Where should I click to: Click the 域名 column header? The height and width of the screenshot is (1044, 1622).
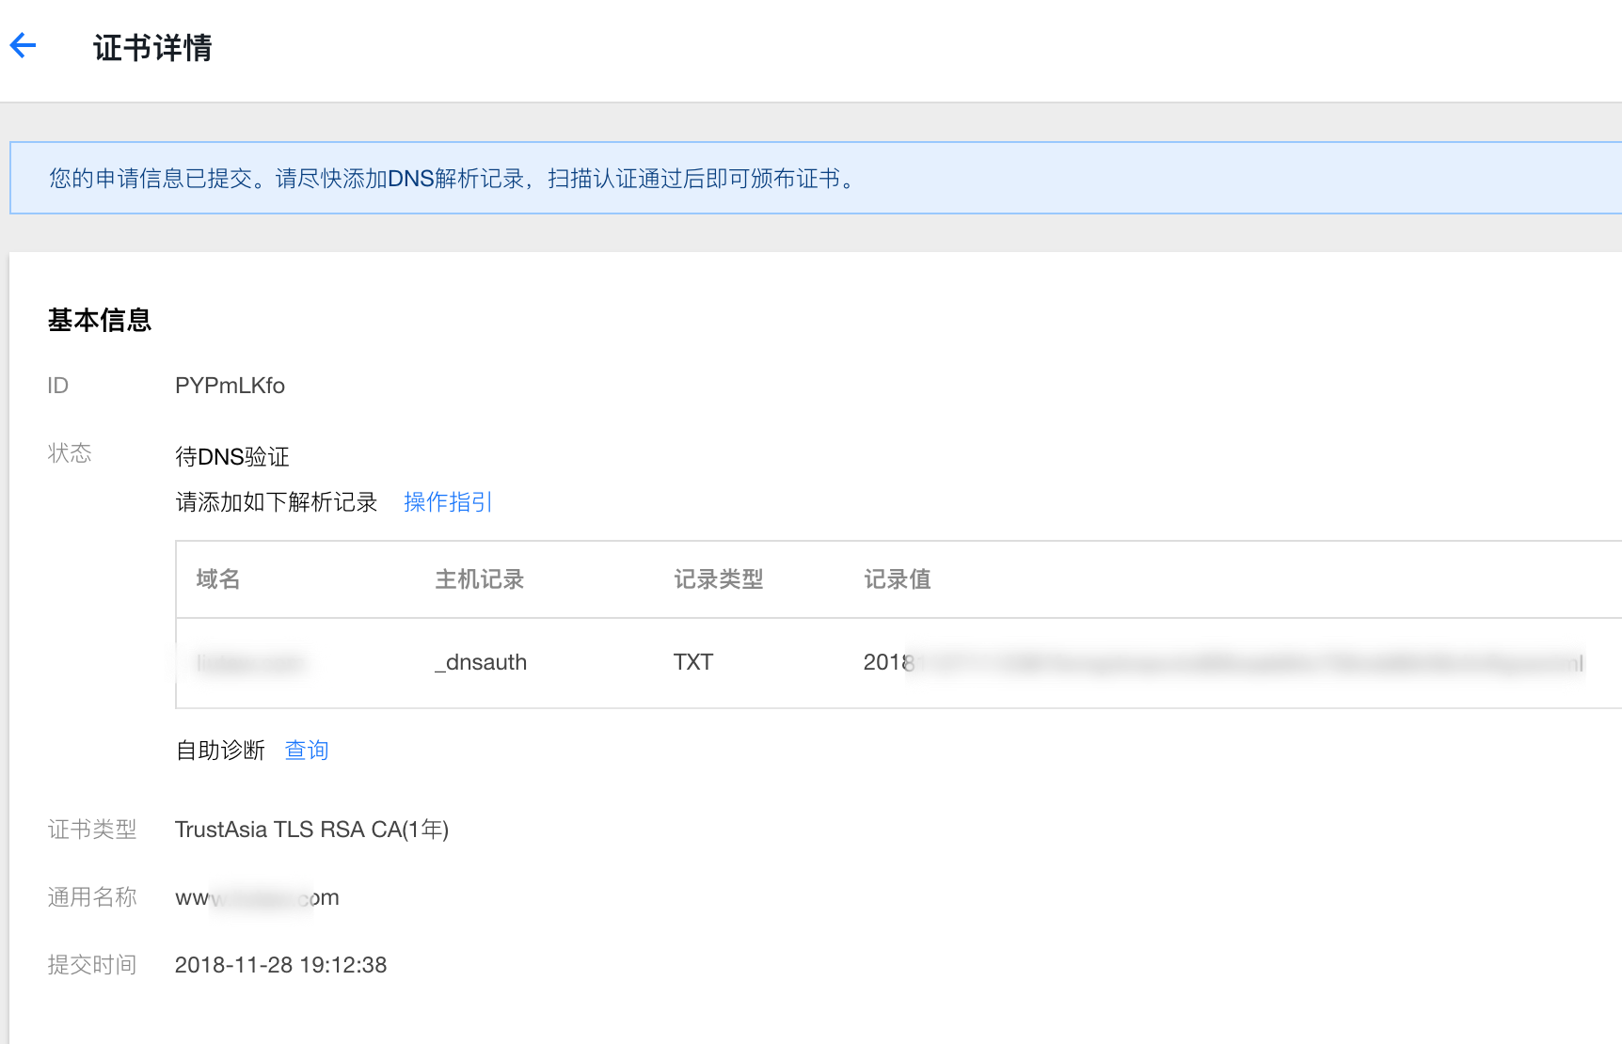click(x=217, y=579)
